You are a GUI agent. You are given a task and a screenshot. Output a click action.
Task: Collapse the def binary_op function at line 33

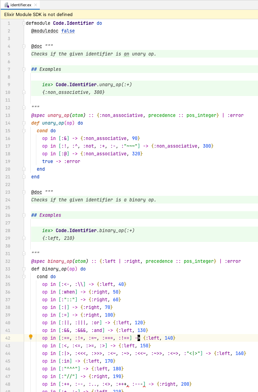(24, 269)
